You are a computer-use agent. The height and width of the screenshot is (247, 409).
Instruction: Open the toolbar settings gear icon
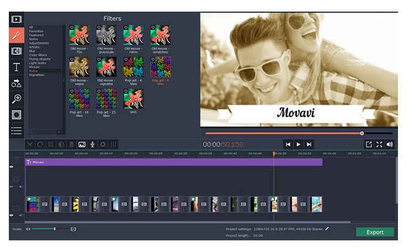point(103,144)
